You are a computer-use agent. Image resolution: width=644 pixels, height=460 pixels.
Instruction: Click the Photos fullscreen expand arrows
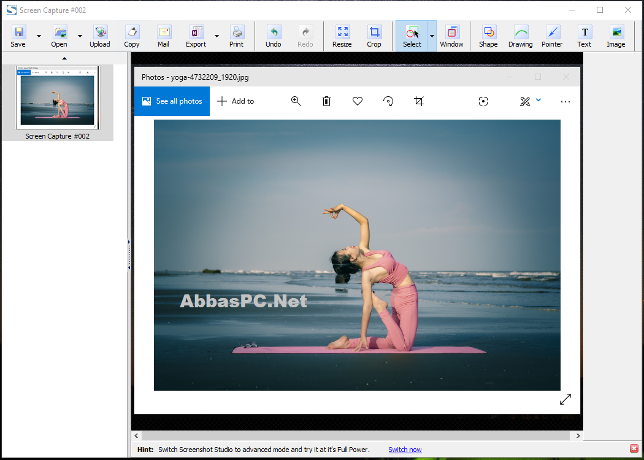click(565, 399)
